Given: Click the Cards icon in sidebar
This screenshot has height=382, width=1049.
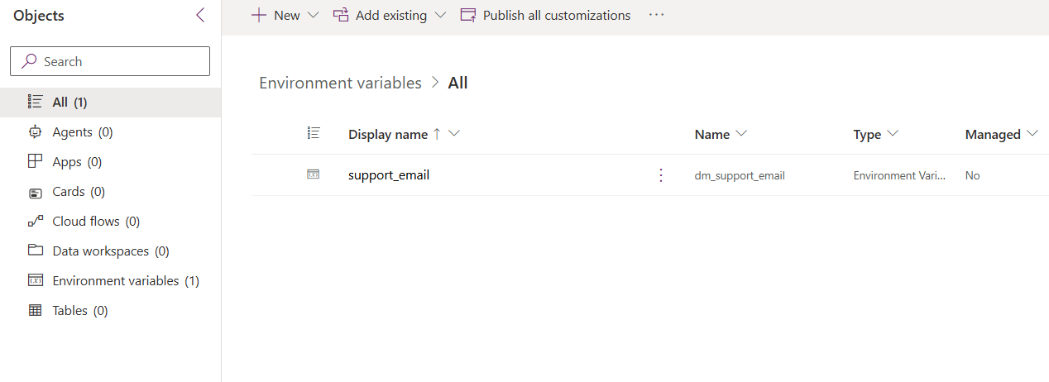Looking at the screenshot, I should coord(35,192).
